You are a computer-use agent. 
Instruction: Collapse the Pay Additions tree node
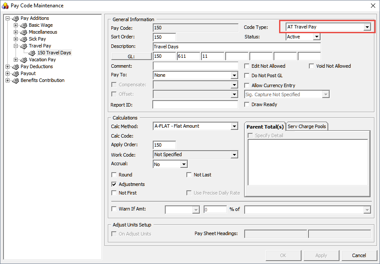(7, 18)
